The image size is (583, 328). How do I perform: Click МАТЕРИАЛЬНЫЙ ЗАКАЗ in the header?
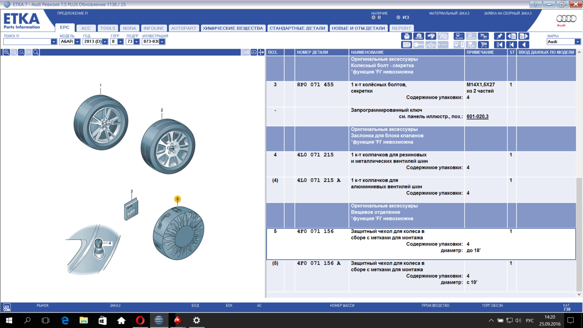click(449, 13)
